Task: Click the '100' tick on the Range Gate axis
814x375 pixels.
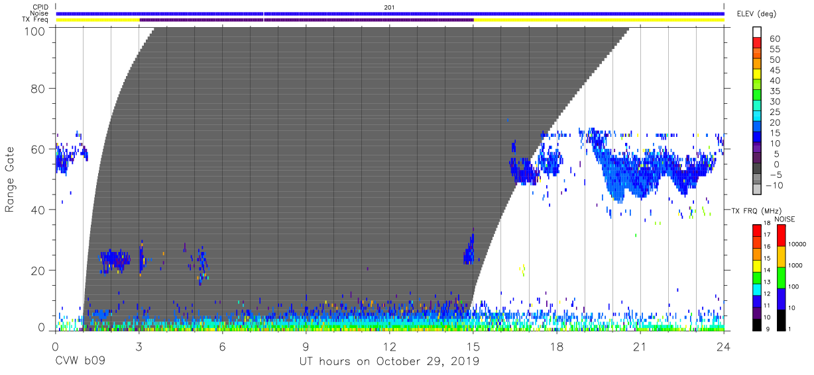Action: pos(36,30)
